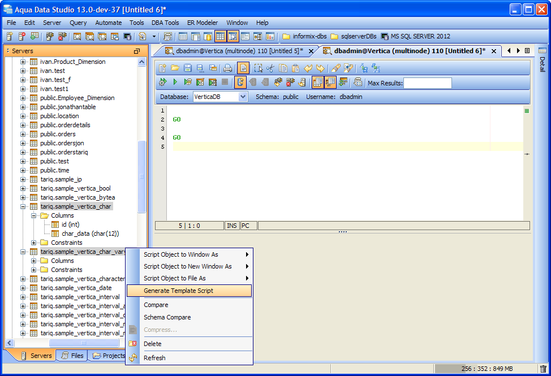Click the clipboard paste icon
Viewport: 551px width, 376px height.
click(x=296, y=68)
